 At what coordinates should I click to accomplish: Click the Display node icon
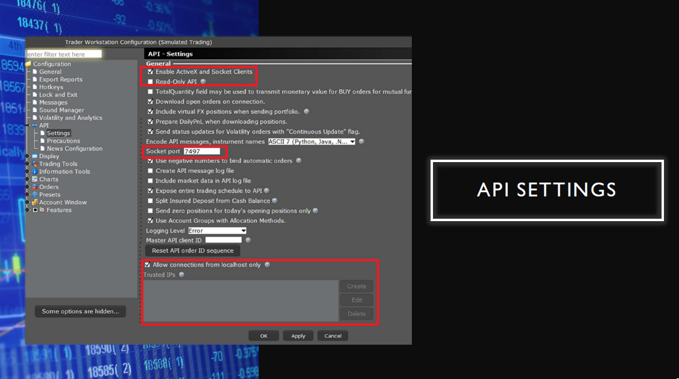[34, 156]
